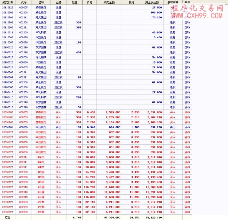Select the 成交金额 column header
228x220 pixels.
point(109,2)
